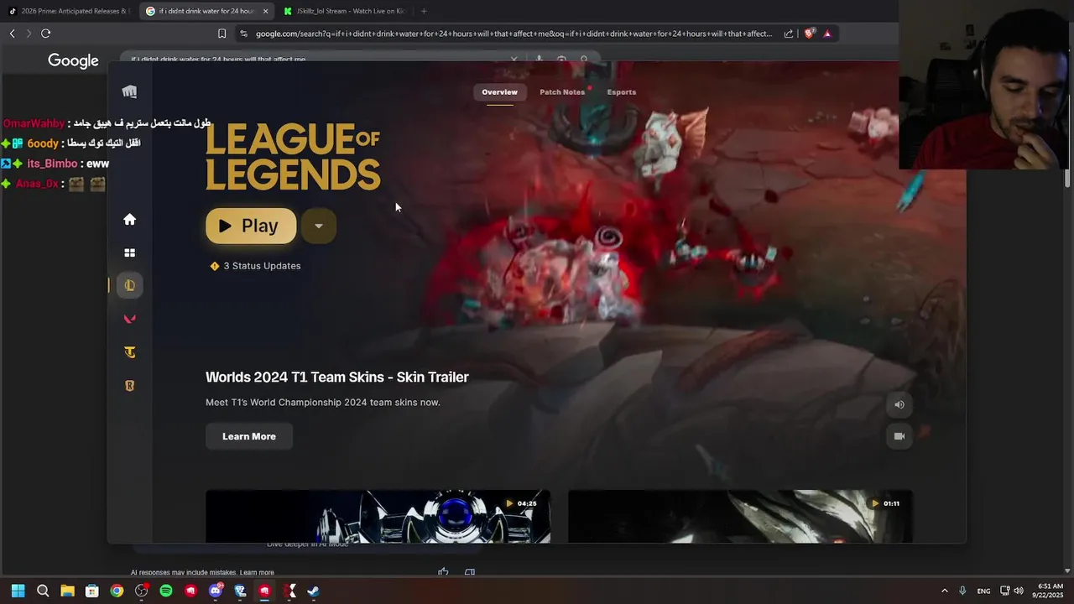Play the 04:25 video thumbnail

click(378, 516)
